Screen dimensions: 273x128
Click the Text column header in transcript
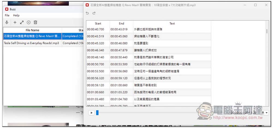(x=172, y=24)
